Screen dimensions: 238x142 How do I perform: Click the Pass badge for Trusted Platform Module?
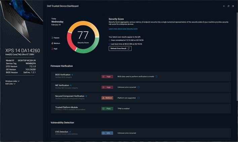click(x=107, y=109)
